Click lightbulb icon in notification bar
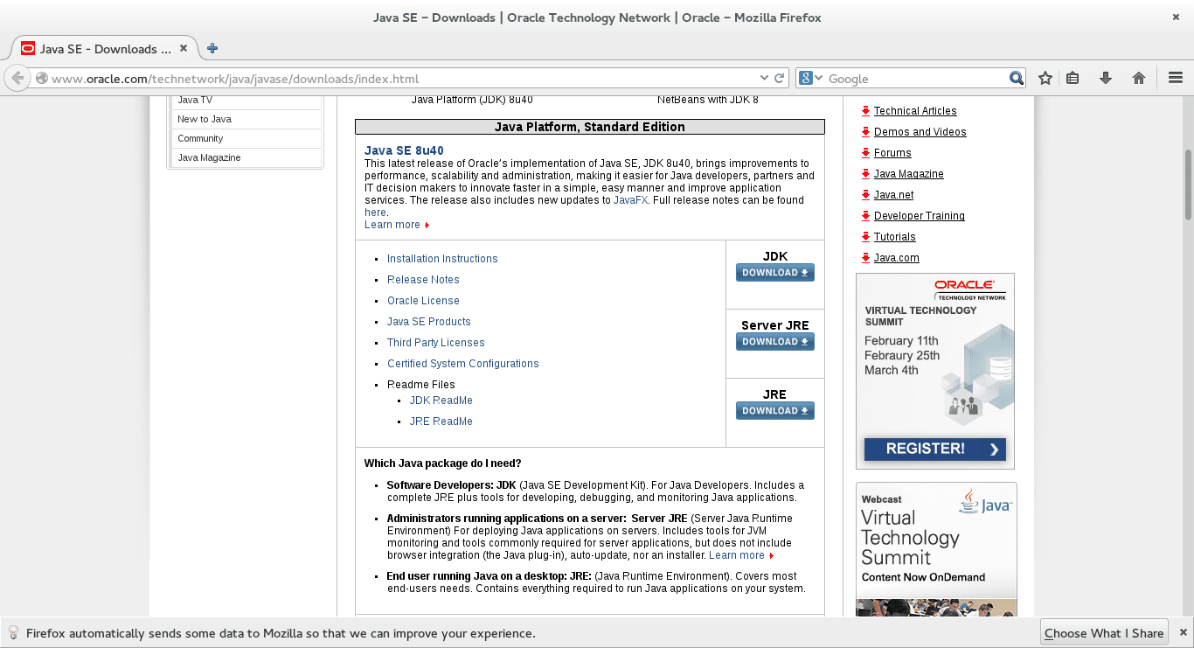 14,633
